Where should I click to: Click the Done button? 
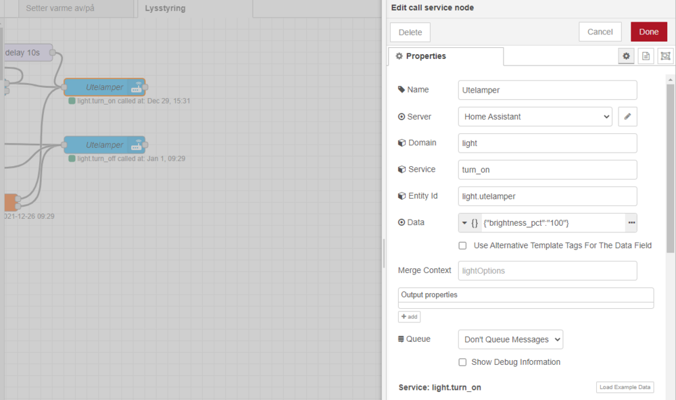click(648, 32)
